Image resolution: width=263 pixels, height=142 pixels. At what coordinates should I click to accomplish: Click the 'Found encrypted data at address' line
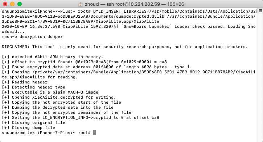point(97,67)
